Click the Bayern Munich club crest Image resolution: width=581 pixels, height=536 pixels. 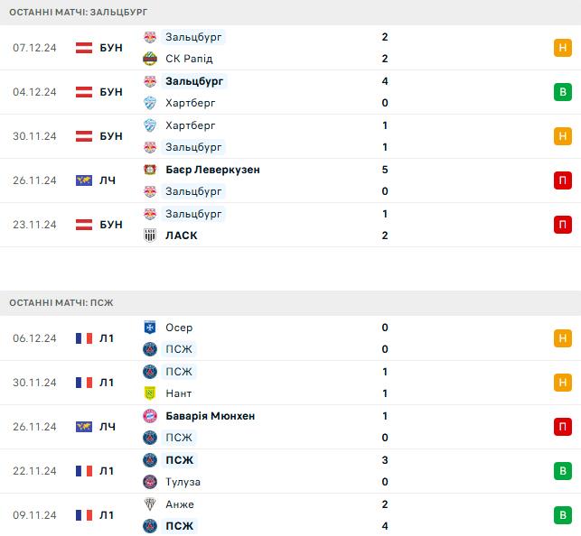click(x=150, y=416)
